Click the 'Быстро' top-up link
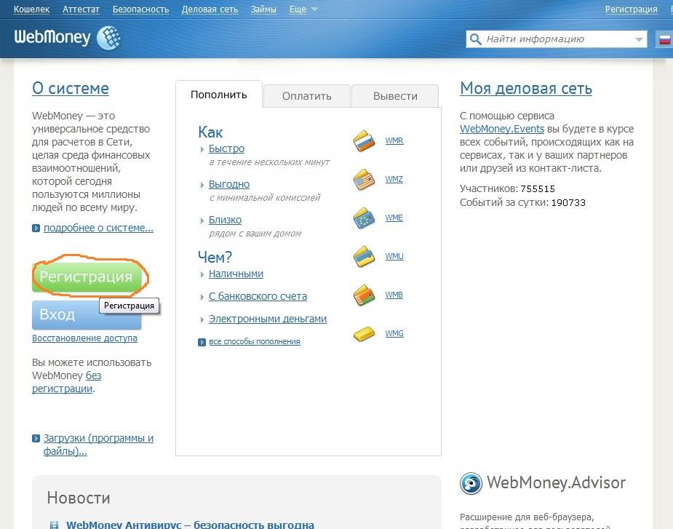This screenshot has height=529, width=673. pyautogui.click(x=226, y=148)
